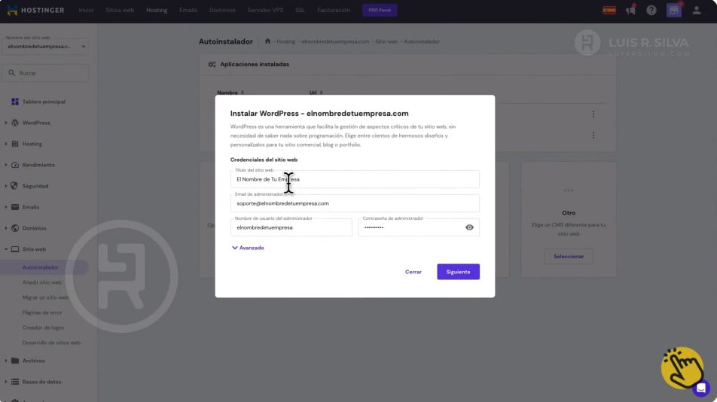
Task: Click the Sitio web monitor icon
Action: [15, 249]
